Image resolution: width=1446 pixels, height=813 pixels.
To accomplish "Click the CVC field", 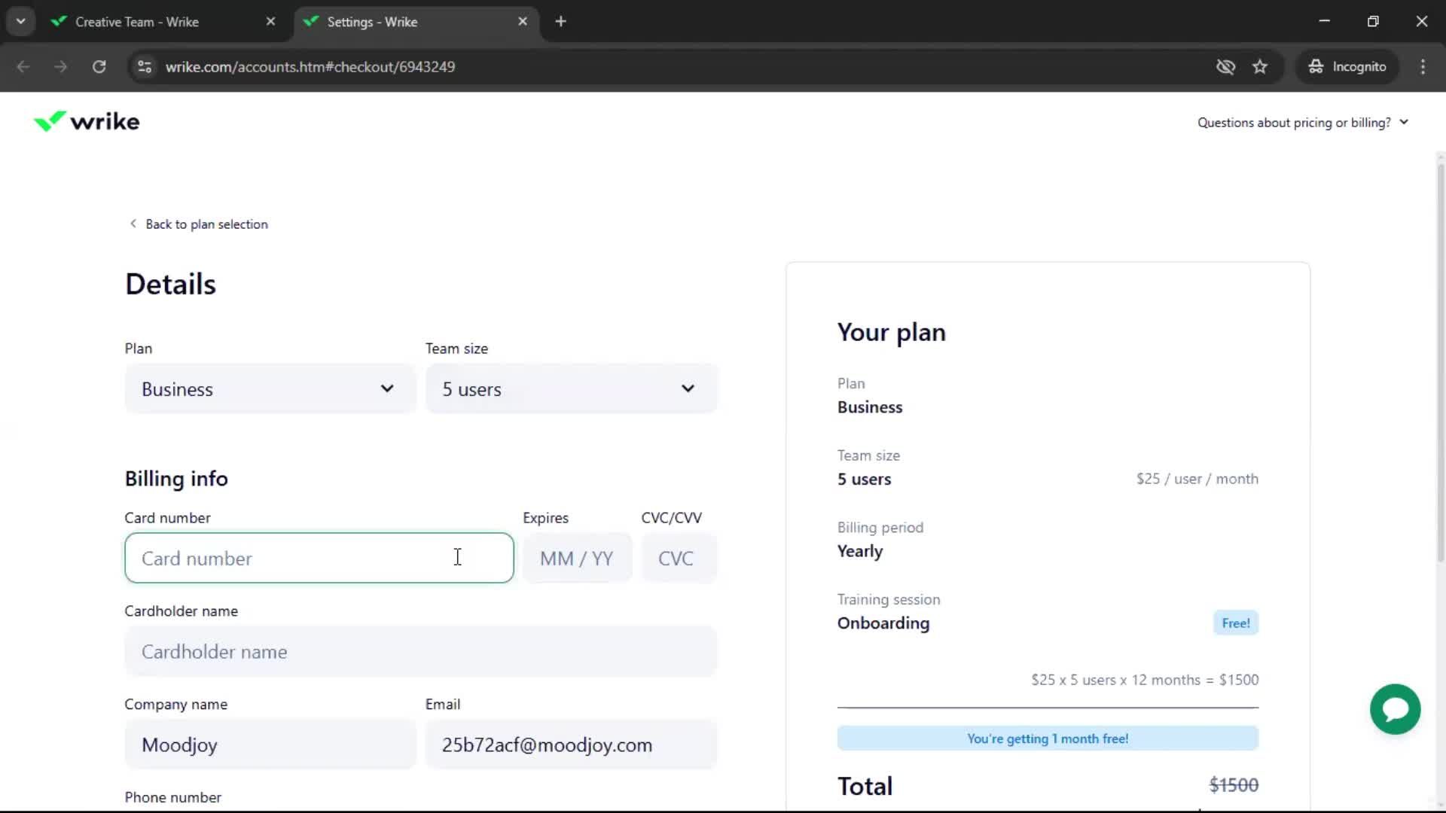I will (x=679, y=558).
